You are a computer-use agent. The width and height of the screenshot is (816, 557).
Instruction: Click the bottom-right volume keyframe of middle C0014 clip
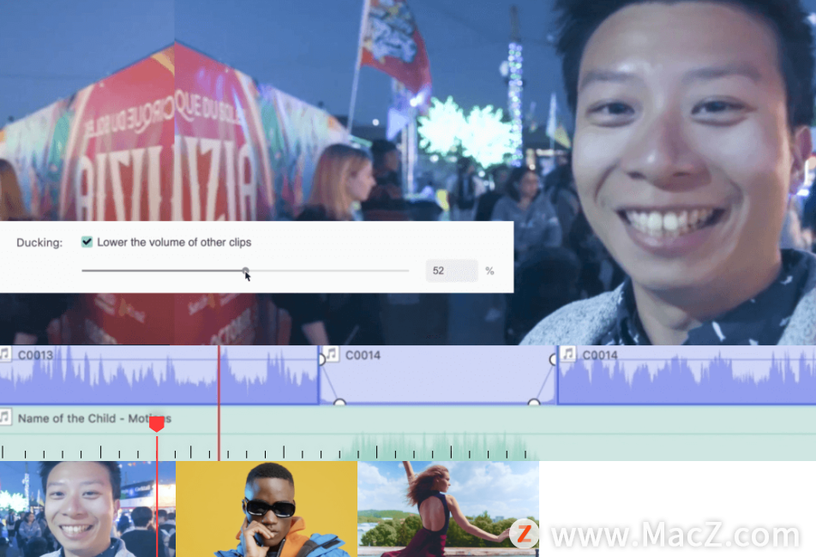[533, 402]
